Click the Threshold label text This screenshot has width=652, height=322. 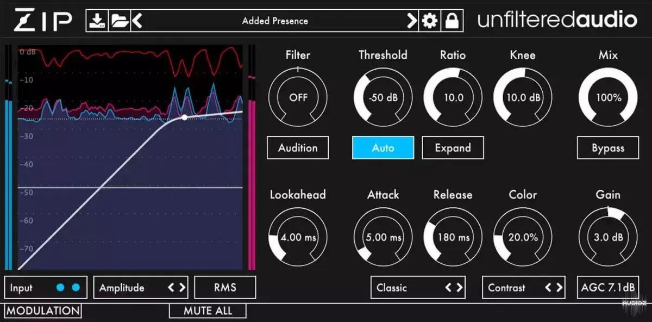click(383, 55)
